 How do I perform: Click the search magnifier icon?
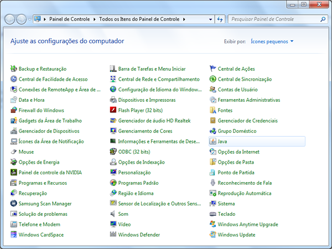tap(323, 19)
